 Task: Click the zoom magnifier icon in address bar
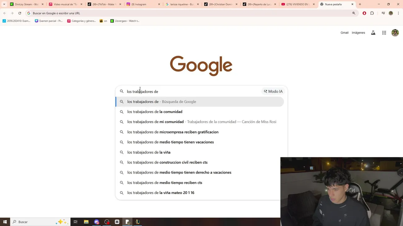click(354, 13)
